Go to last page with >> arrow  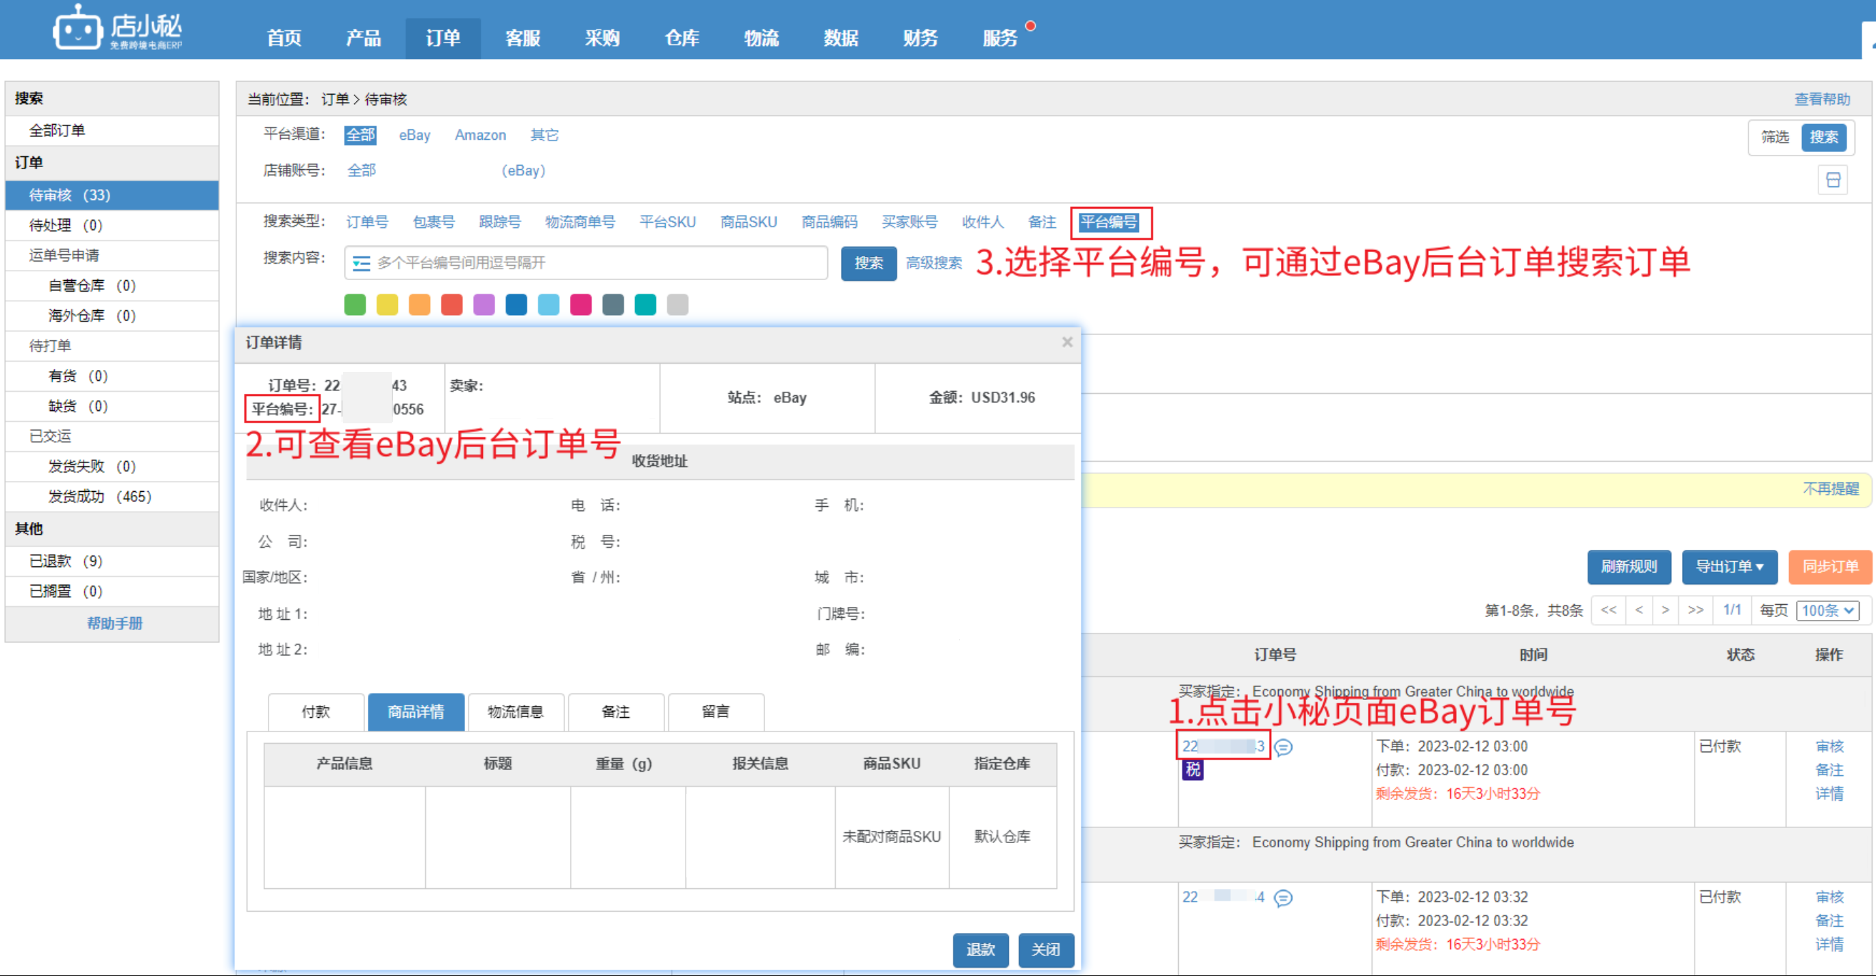[1695, 610]
